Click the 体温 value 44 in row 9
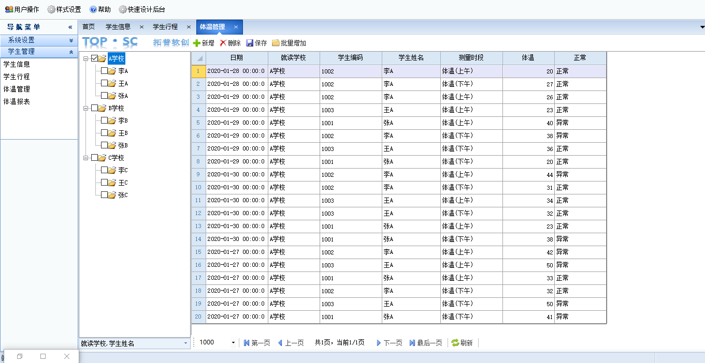The image size is (705, 363). pos(528,175)
